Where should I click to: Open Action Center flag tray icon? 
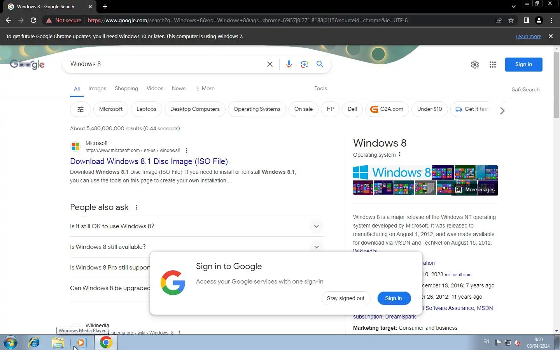tap(498, 343)
